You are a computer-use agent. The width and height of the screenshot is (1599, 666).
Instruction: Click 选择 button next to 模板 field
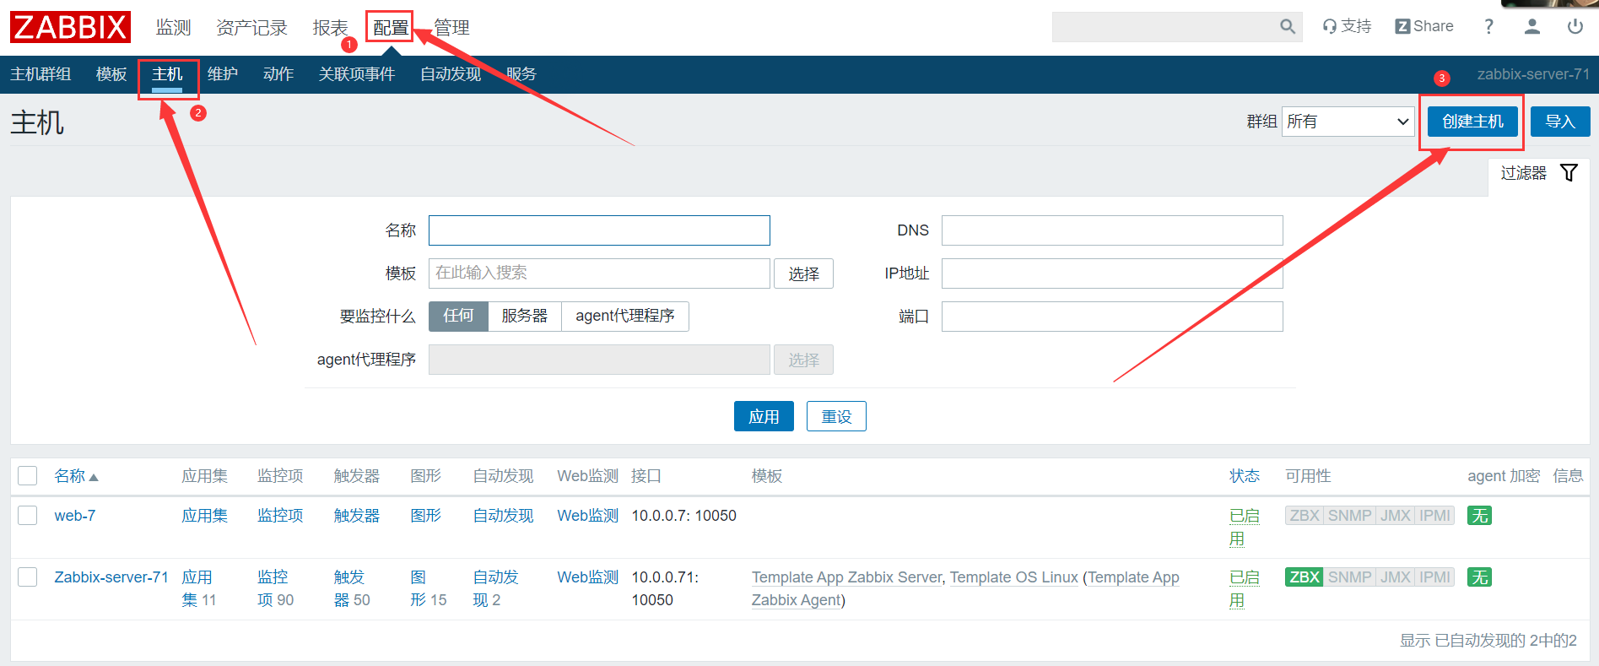(803, 273)
